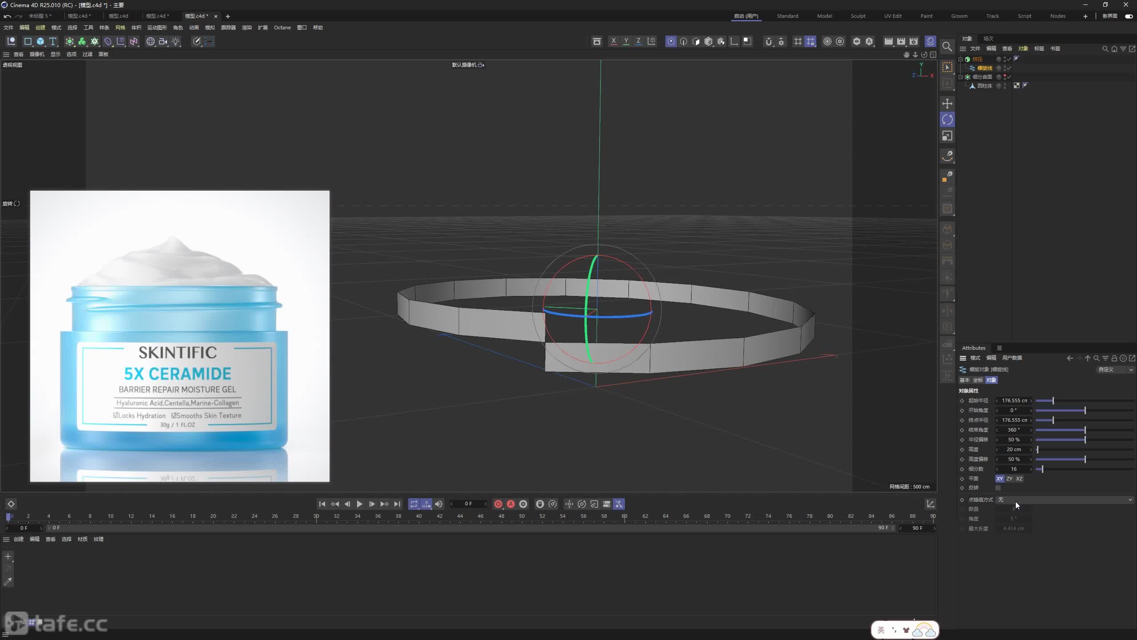Increase 细分数 with right arrow
Screen dimensions: 1137x640
(1031, 469)
